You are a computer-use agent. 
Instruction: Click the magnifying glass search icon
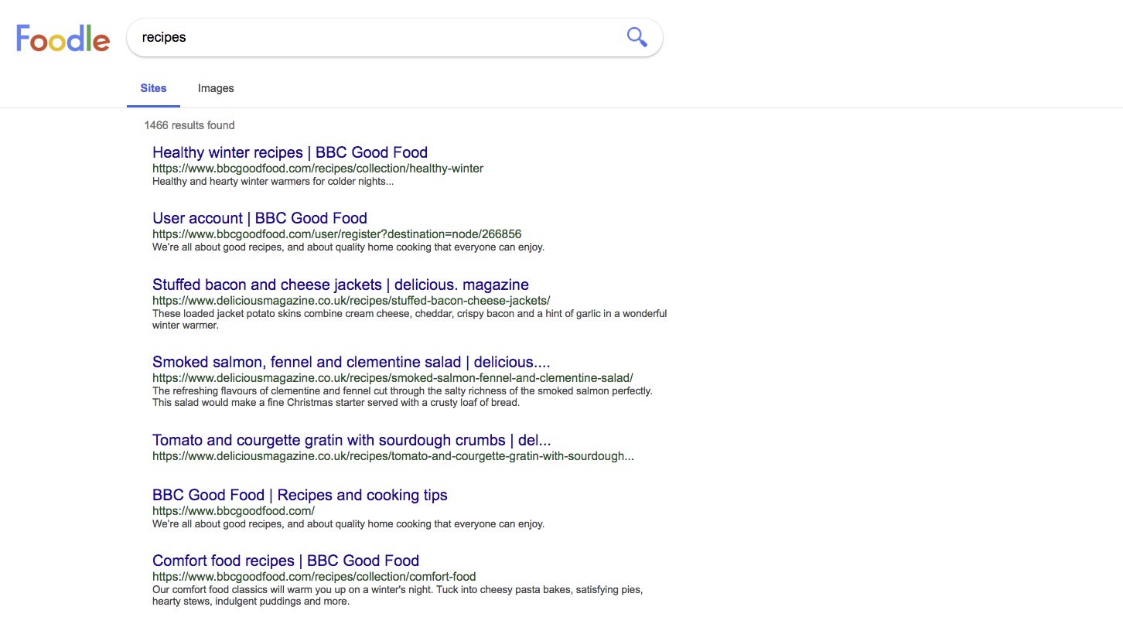637,37
